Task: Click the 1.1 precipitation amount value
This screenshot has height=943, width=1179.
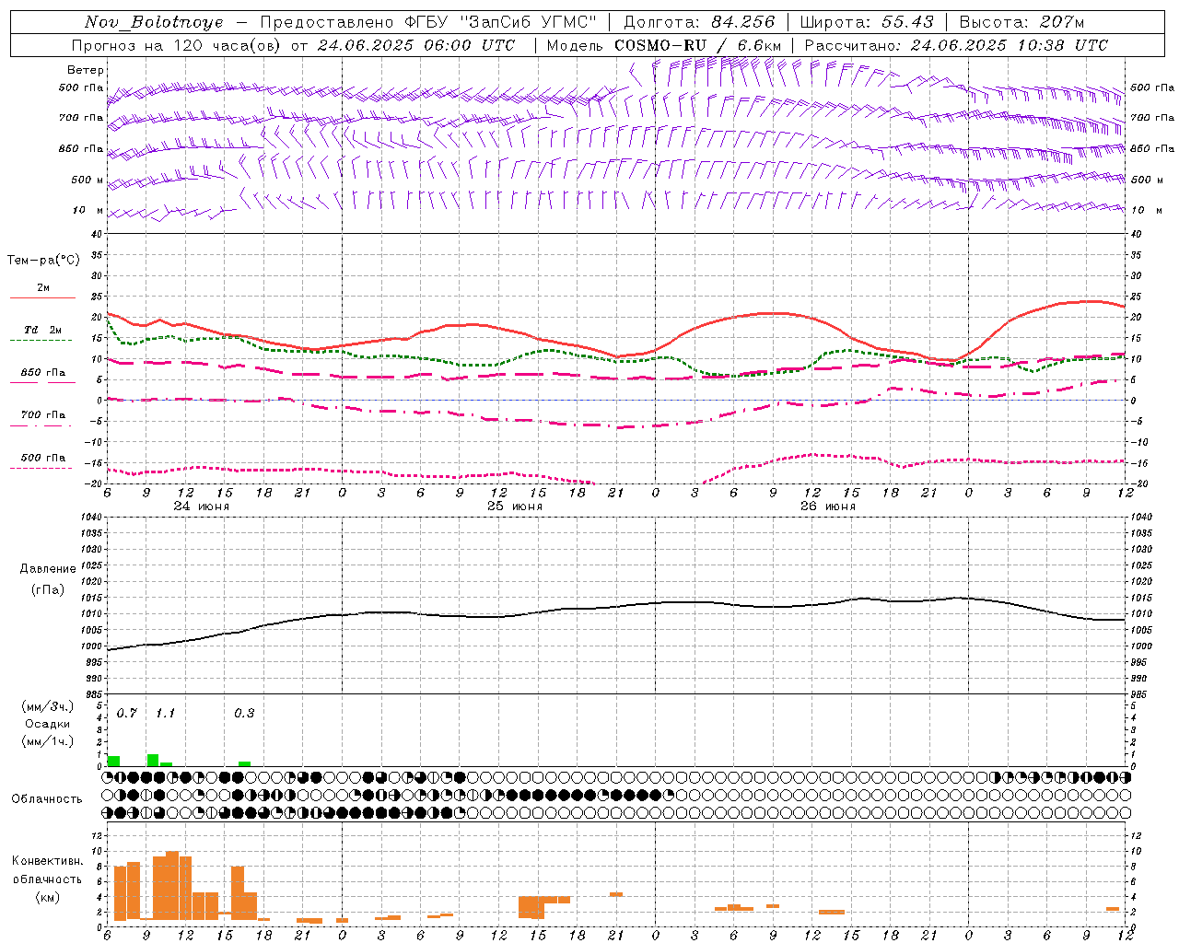Action: [165, 714]
